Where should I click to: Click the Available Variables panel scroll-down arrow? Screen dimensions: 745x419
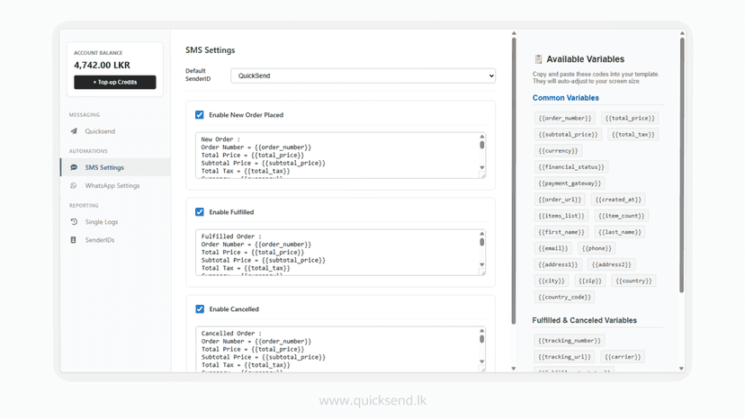point(682,368)
